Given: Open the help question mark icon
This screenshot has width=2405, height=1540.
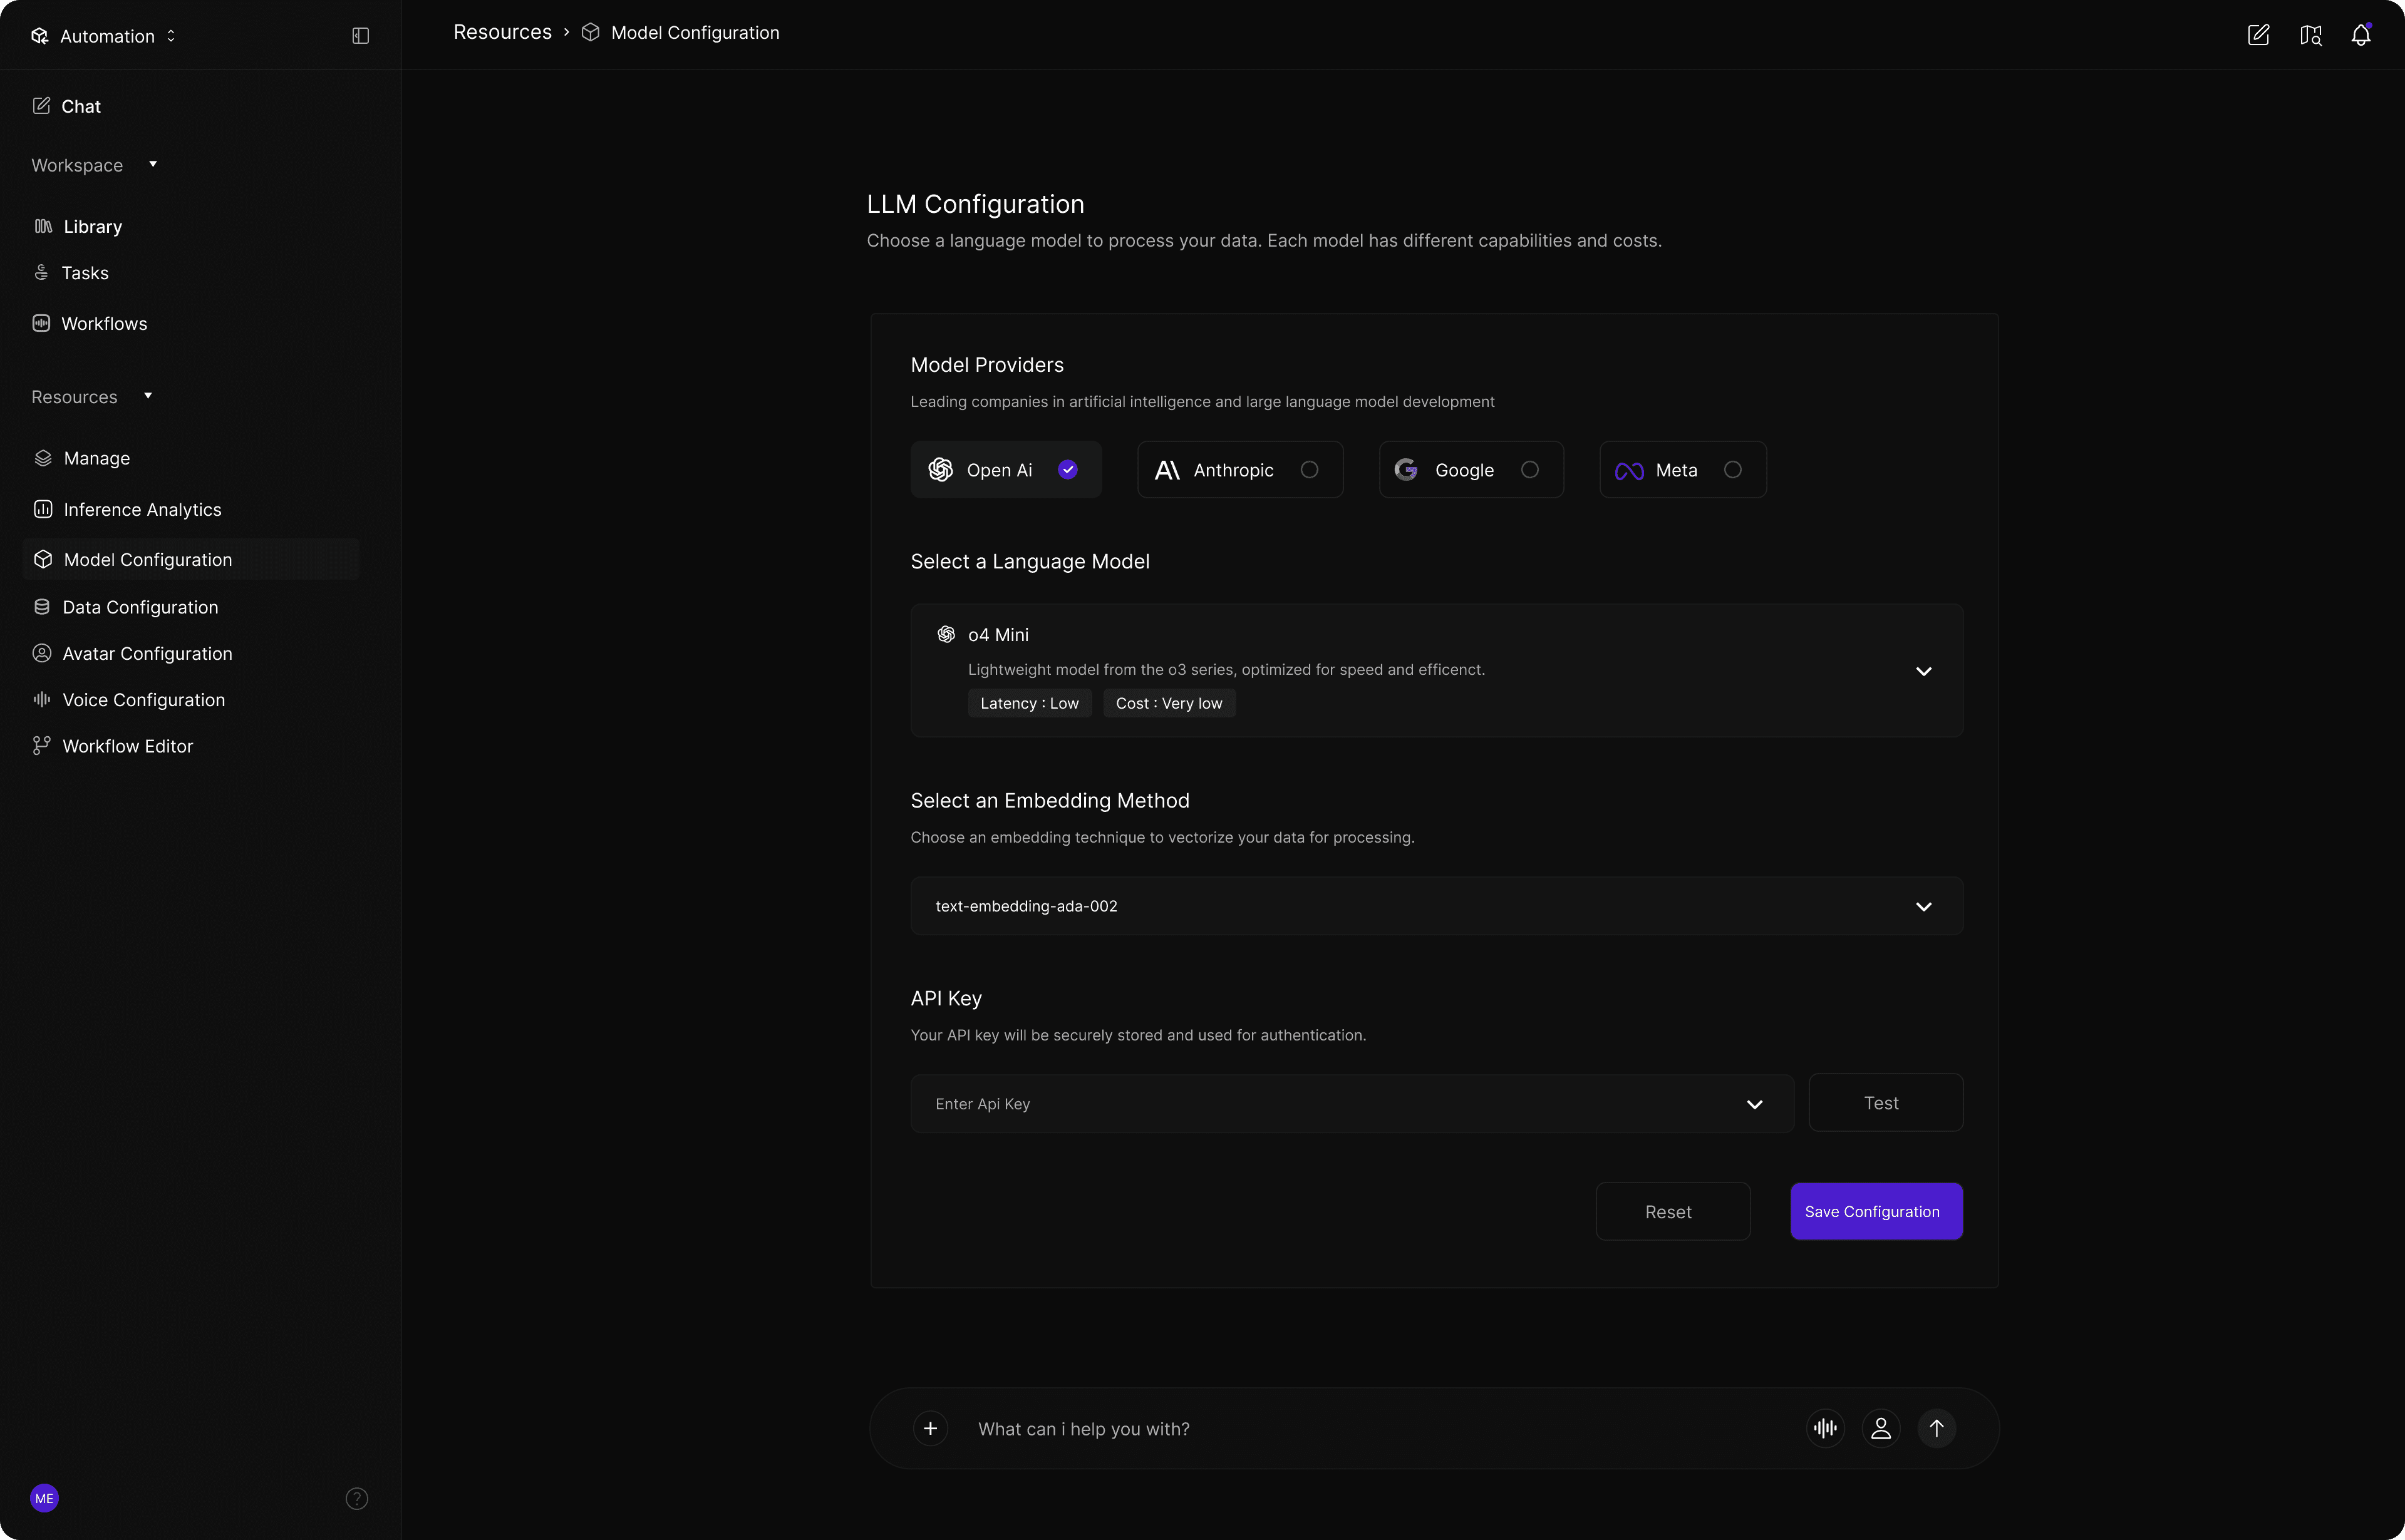Looking at the screenshot, I should tap(356, 1498).
